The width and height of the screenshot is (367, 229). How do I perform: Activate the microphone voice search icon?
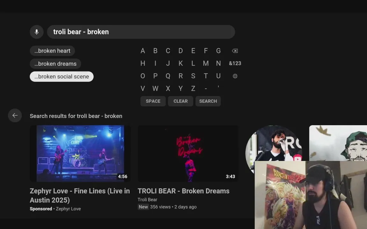(37, 32)
